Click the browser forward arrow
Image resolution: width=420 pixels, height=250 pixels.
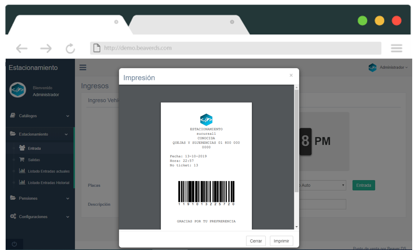(x=46, y=49)
